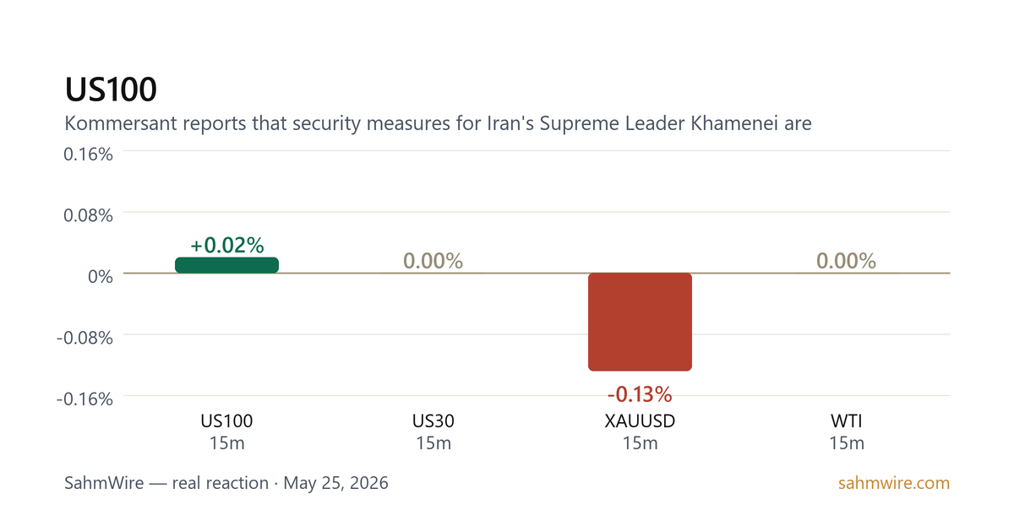The width and height of the screenshot is (1014, 532).
Task: Click the 0.16% y-axis tick
Action: pyautogui.click(x=89, y=154)
